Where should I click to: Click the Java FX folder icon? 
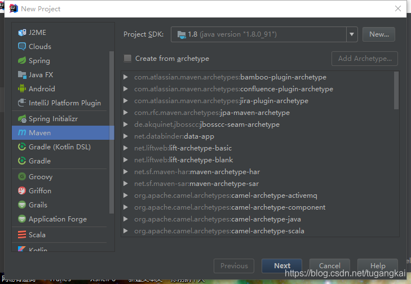coord(22,75)
